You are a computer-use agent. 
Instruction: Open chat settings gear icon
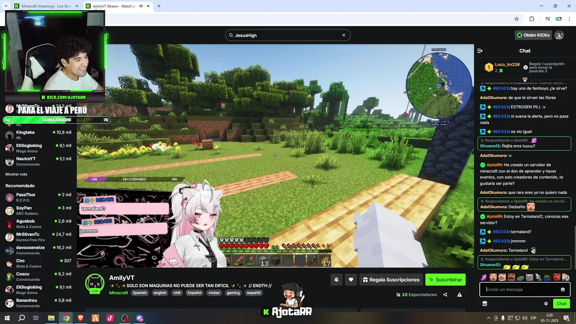[546, 304]
